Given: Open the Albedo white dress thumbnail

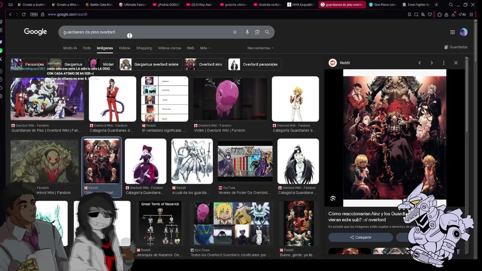Looking at the screenshot, I should (298, 161).
